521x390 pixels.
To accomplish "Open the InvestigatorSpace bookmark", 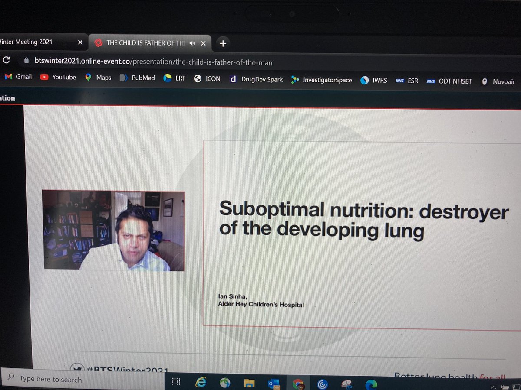I will coord(322,80).
